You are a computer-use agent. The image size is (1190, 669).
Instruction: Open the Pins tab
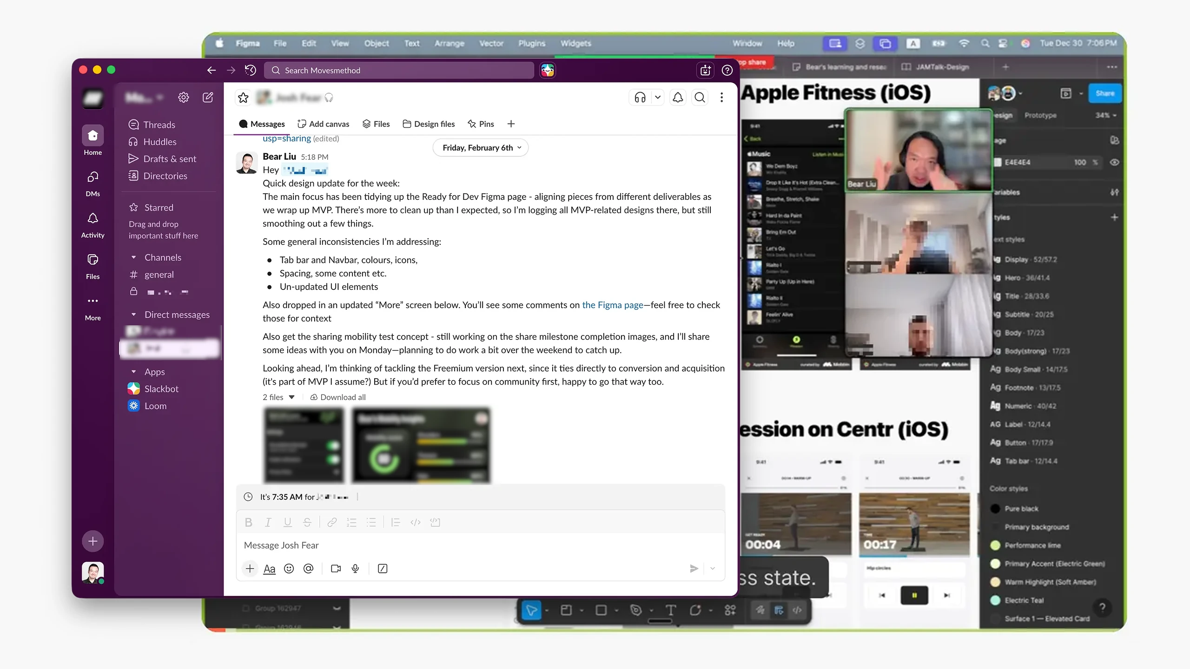click(x=481, y=124)
